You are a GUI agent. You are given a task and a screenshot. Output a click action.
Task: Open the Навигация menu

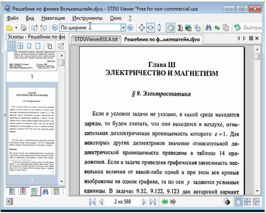53,18
